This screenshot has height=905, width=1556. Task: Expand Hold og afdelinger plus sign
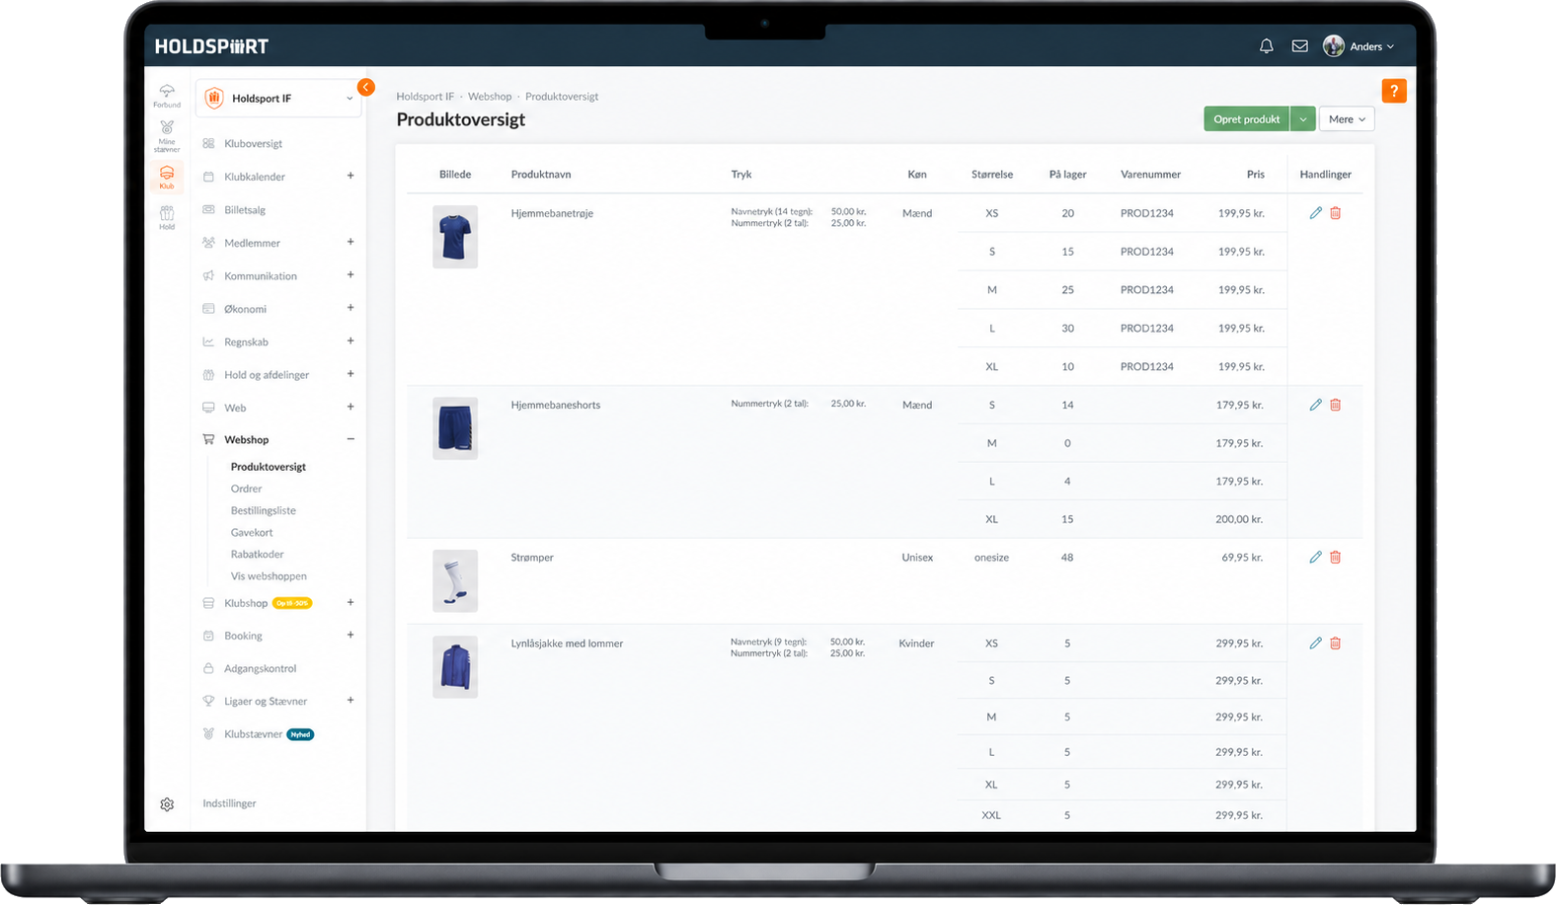pos(350,374)
